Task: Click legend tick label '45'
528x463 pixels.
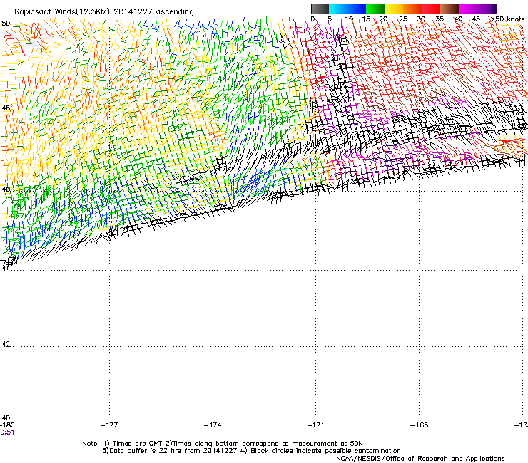Action: pyautogui.click(x=476, y=19)
